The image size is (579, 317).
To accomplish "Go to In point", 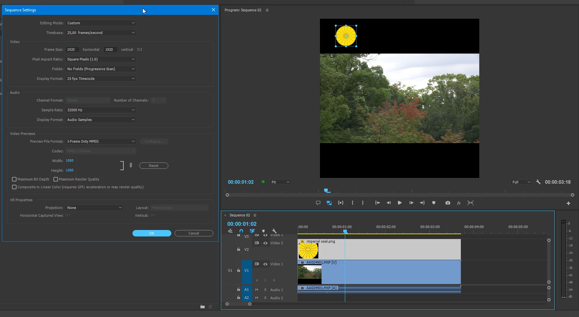I will coord(377,203).
